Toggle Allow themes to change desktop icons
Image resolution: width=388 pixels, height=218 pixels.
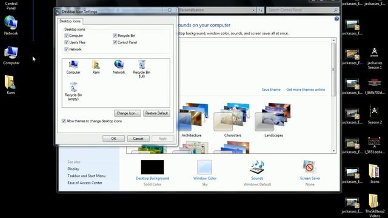[64, 121]
